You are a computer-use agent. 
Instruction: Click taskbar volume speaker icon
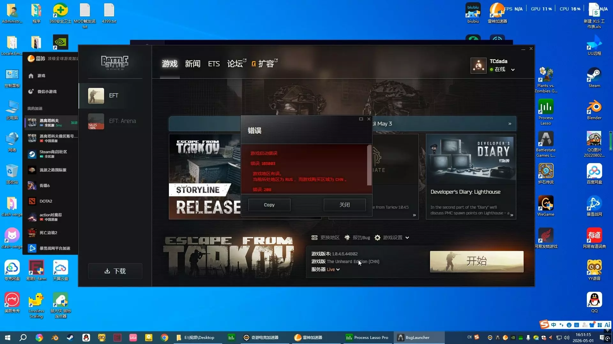click(567, 338)
